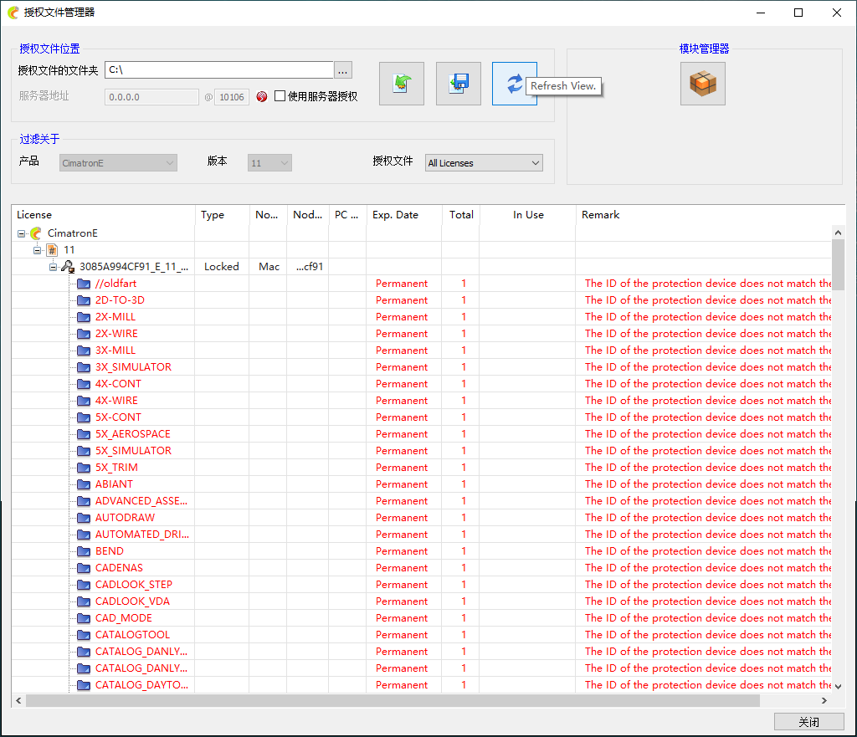Collapse the version 11 tree node

tap(37, 250)
